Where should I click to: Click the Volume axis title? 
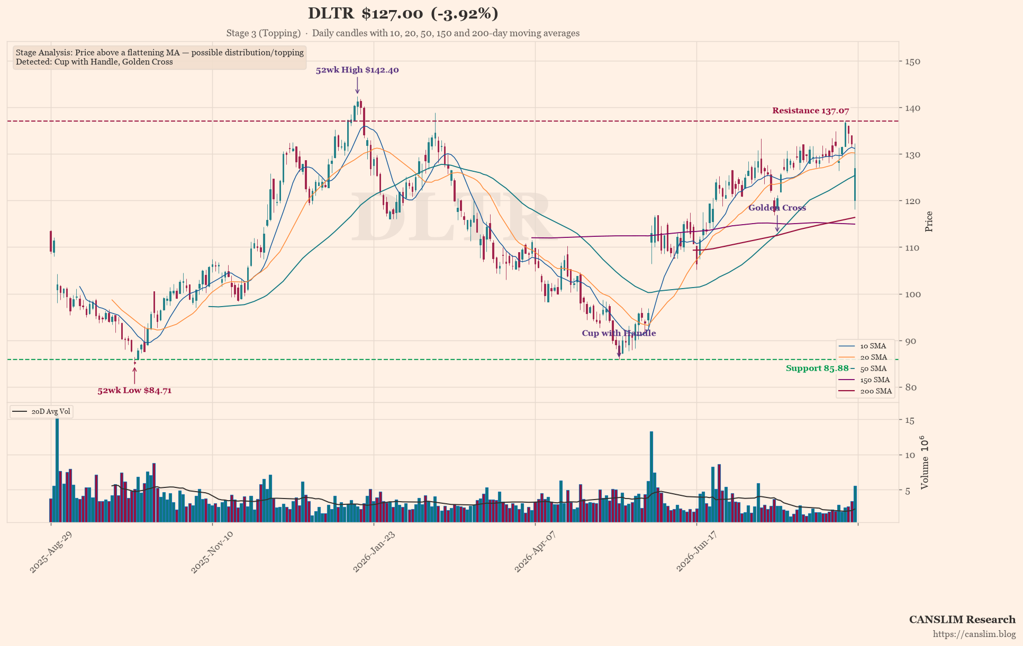pos(924,463)
